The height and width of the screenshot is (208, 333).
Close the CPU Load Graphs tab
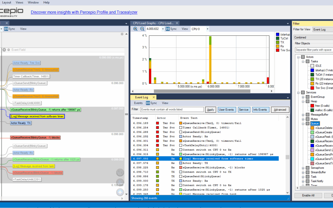(x=177, y=23)
